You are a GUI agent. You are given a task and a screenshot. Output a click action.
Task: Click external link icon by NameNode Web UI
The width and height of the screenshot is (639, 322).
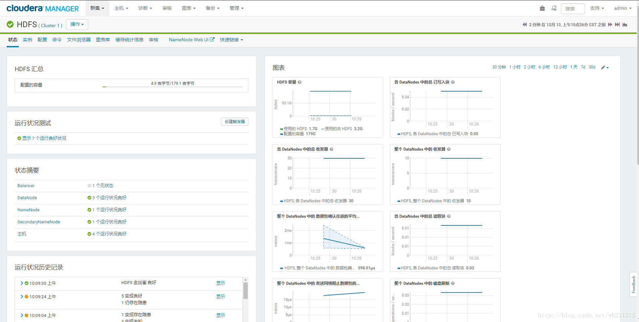tap(212, 40)
